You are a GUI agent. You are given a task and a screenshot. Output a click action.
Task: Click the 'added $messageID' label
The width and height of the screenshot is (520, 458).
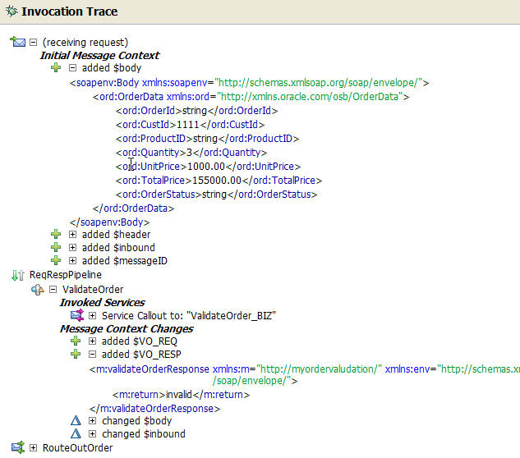coord(125,260)
